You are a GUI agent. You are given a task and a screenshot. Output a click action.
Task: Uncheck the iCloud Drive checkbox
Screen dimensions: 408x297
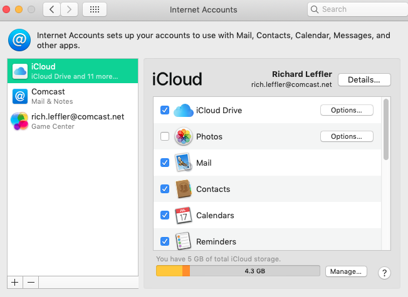tap(165, 111)
